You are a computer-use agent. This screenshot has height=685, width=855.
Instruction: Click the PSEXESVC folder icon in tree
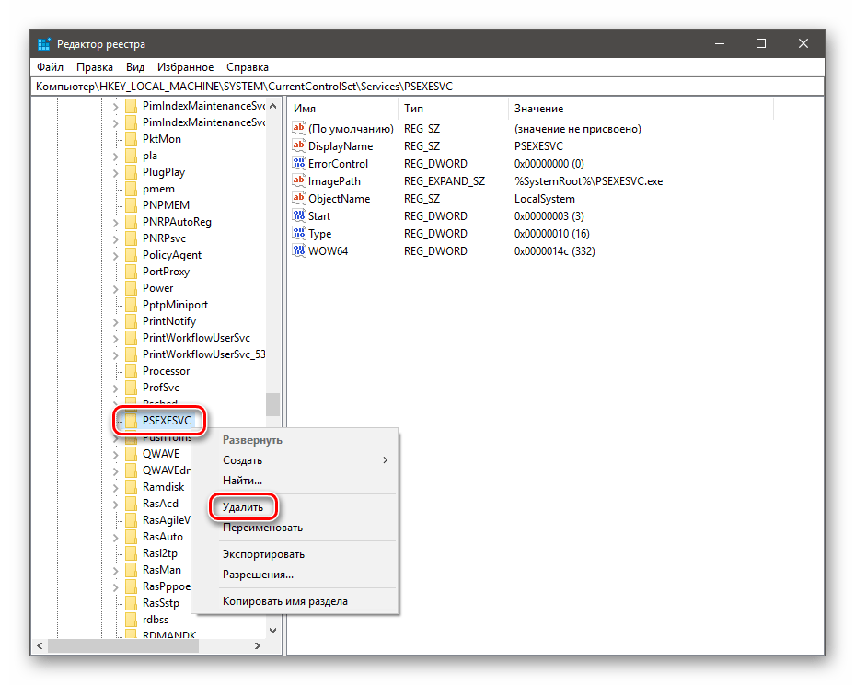[x=131, y=421]
